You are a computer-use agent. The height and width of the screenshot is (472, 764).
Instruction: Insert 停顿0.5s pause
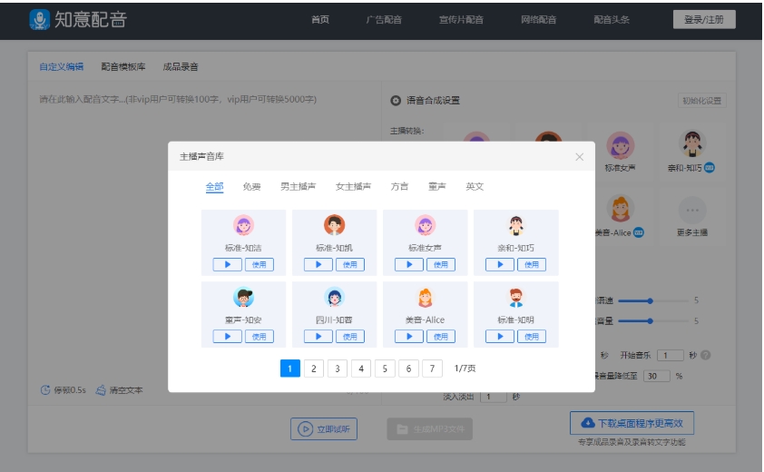pos(63,390)
